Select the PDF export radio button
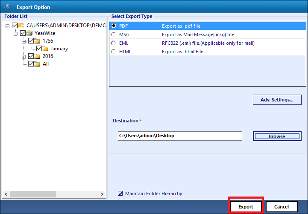This screenshot has width=308, height=214. 114,26
